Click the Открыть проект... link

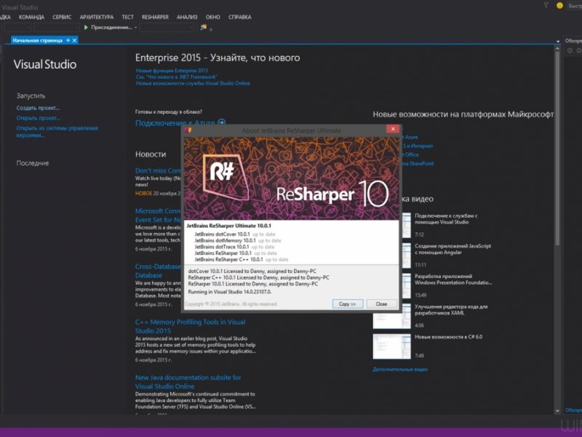pyautogui.click(x=39, y=118)
